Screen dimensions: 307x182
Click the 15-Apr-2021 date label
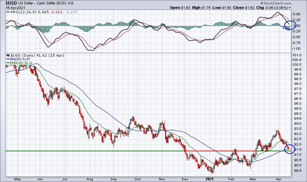[x=13, y=7]
